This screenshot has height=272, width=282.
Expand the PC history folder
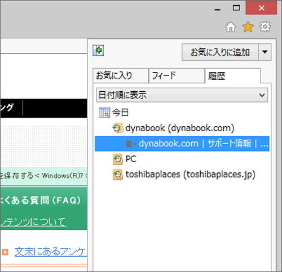(x=131, y=159)
